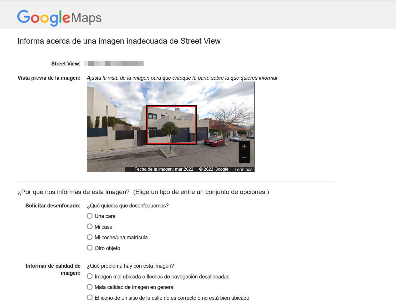Image resolution: width=396 pixels, height=305 pixels.
Task: Click the '© 2022 Google' copyright text
Action: point(214,169)
